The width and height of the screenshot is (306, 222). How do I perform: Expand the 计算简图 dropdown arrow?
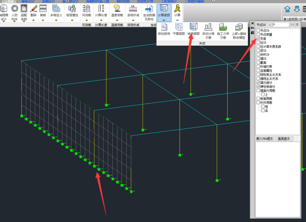click(164, 20)
